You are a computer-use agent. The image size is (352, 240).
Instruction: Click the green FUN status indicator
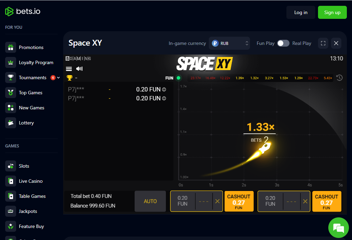click(x=179, y=78)
